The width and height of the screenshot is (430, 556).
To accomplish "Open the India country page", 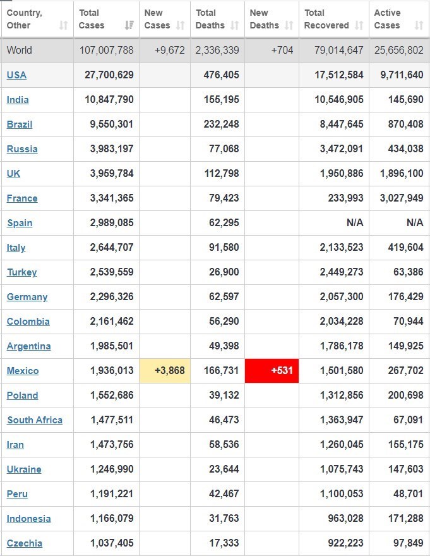I will (x=18, y=100).
